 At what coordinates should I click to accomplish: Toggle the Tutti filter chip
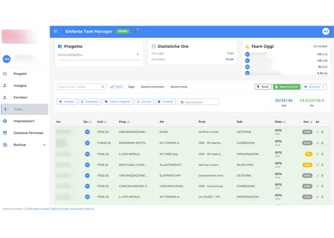116,87
